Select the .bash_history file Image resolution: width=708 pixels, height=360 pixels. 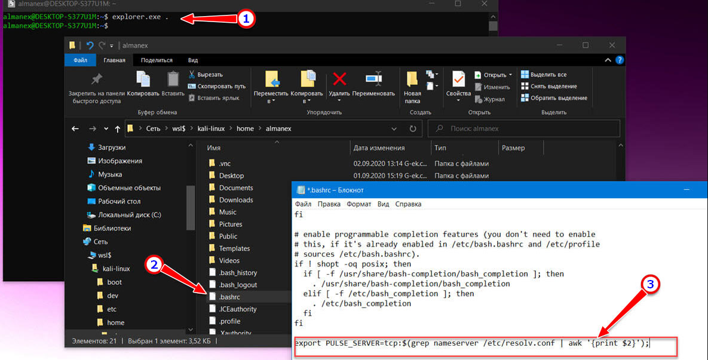(x=233, y=273)
